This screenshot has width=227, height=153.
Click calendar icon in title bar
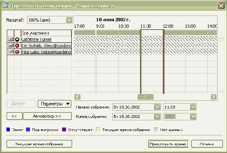tap(5, 5)
